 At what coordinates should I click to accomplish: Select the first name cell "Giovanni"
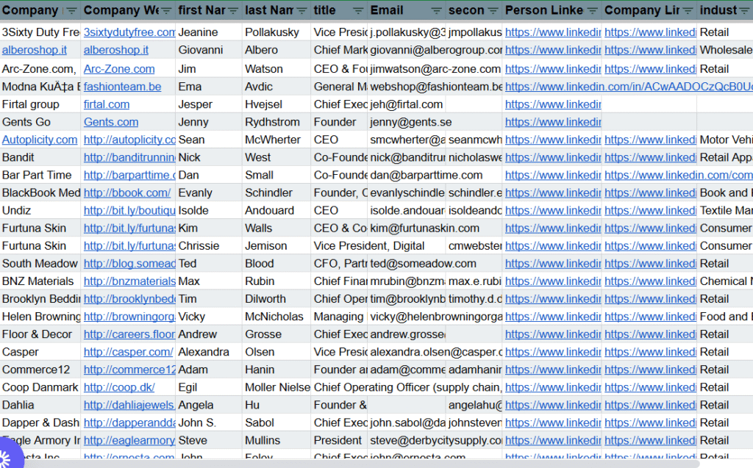coord(210,50)
